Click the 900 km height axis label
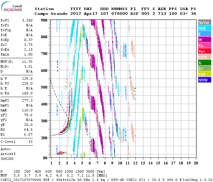This screenshot has width=213, height=182. (x=44, y=20)
